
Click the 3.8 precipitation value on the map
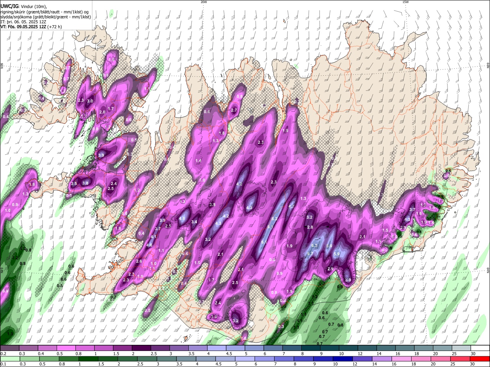(x=85, y=183)
